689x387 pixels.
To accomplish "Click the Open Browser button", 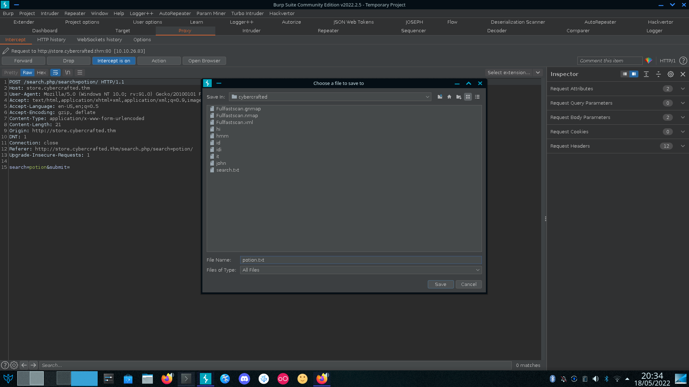I will (204, 61).
